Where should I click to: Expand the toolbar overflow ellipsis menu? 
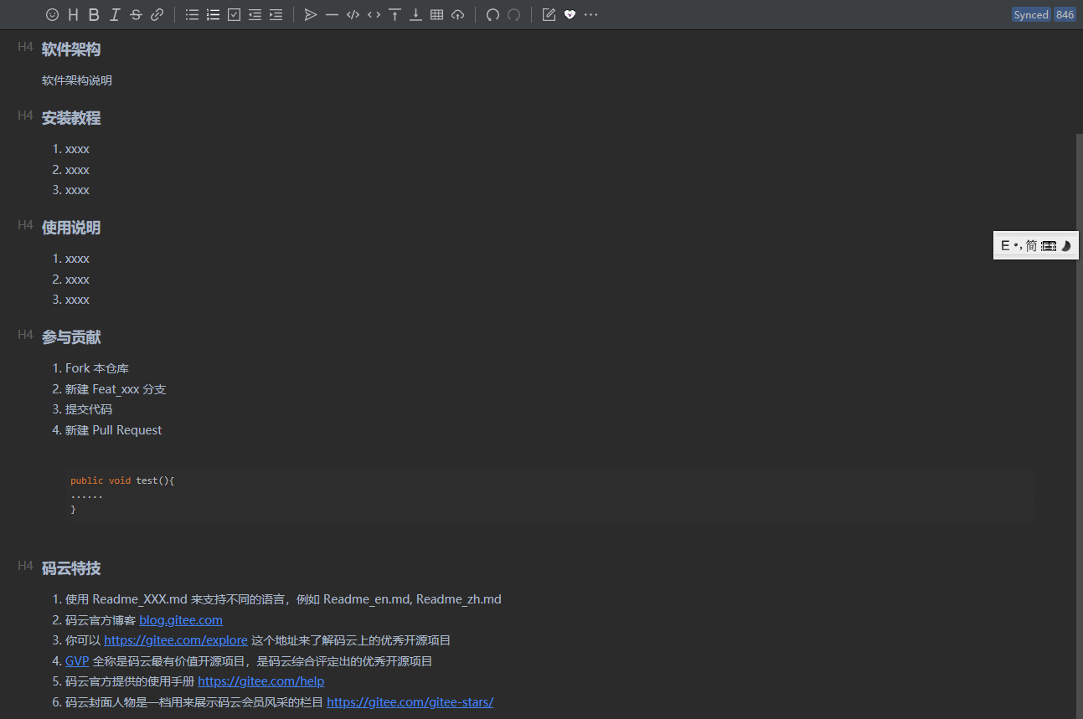(x=590, y=14)
